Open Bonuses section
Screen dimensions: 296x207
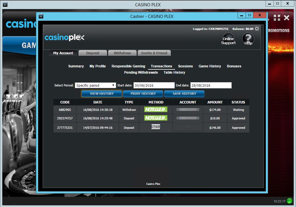pos(234,66)
